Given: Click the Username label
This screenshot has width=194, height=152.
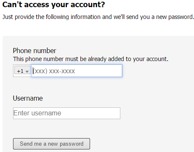Looking at the screenshot, I should click(28, 98).
